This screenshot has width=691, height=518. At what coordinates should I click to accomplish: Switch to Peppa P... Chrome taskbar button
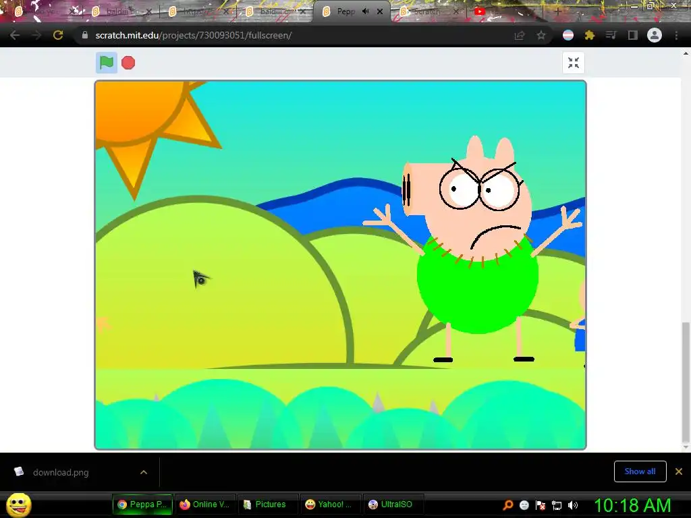tap(142, 505)
